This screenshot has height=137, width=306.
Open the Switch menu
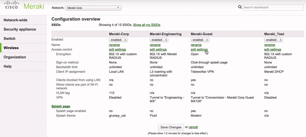(23, 38)
